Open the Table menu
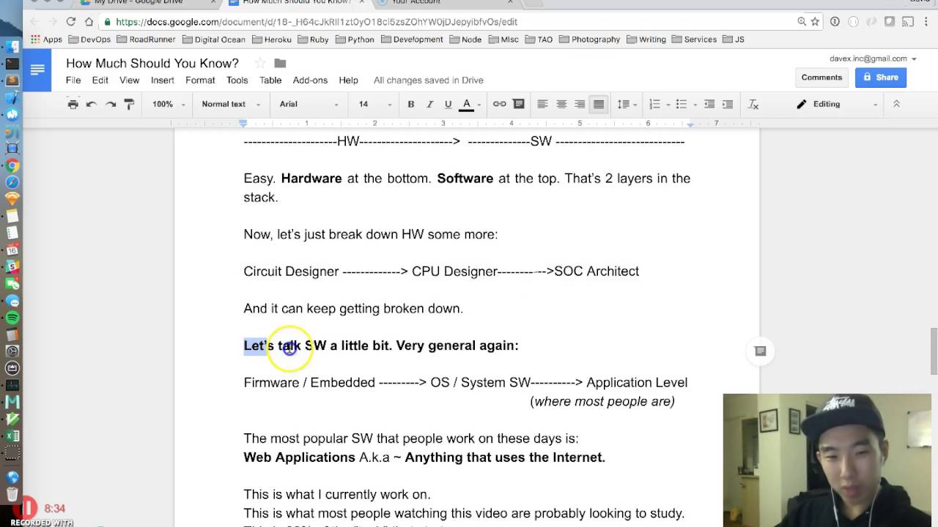This screenshot has height=527, width=938. click(x=270, y=80)
